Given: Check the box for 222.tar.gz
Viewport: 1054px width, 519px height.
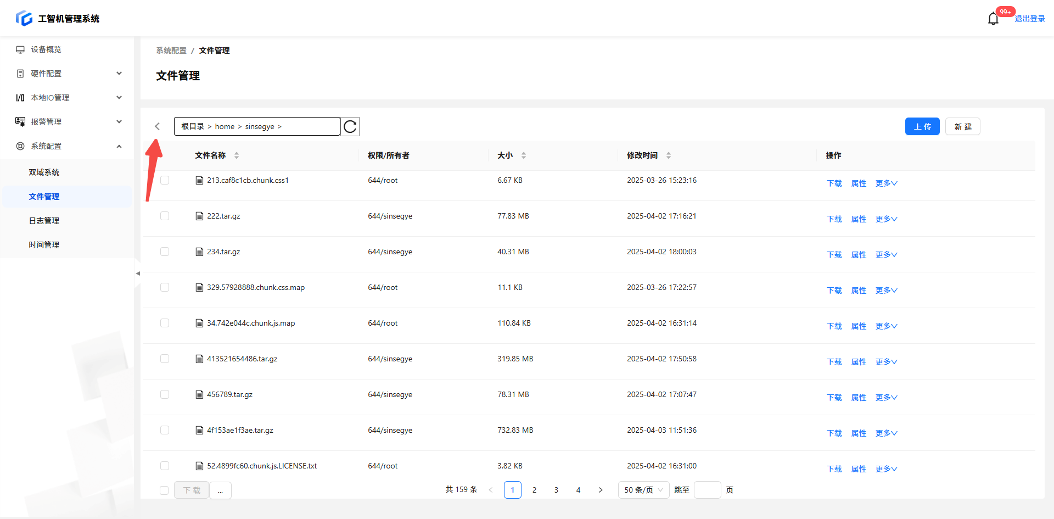Looking at the screenshot, I should pyautogui.click(x=165, y=216).
